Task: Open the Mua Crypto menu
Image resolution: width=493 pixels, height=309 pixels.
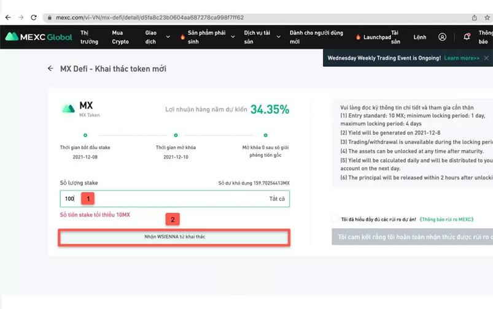Action: (x=120, y=37)
